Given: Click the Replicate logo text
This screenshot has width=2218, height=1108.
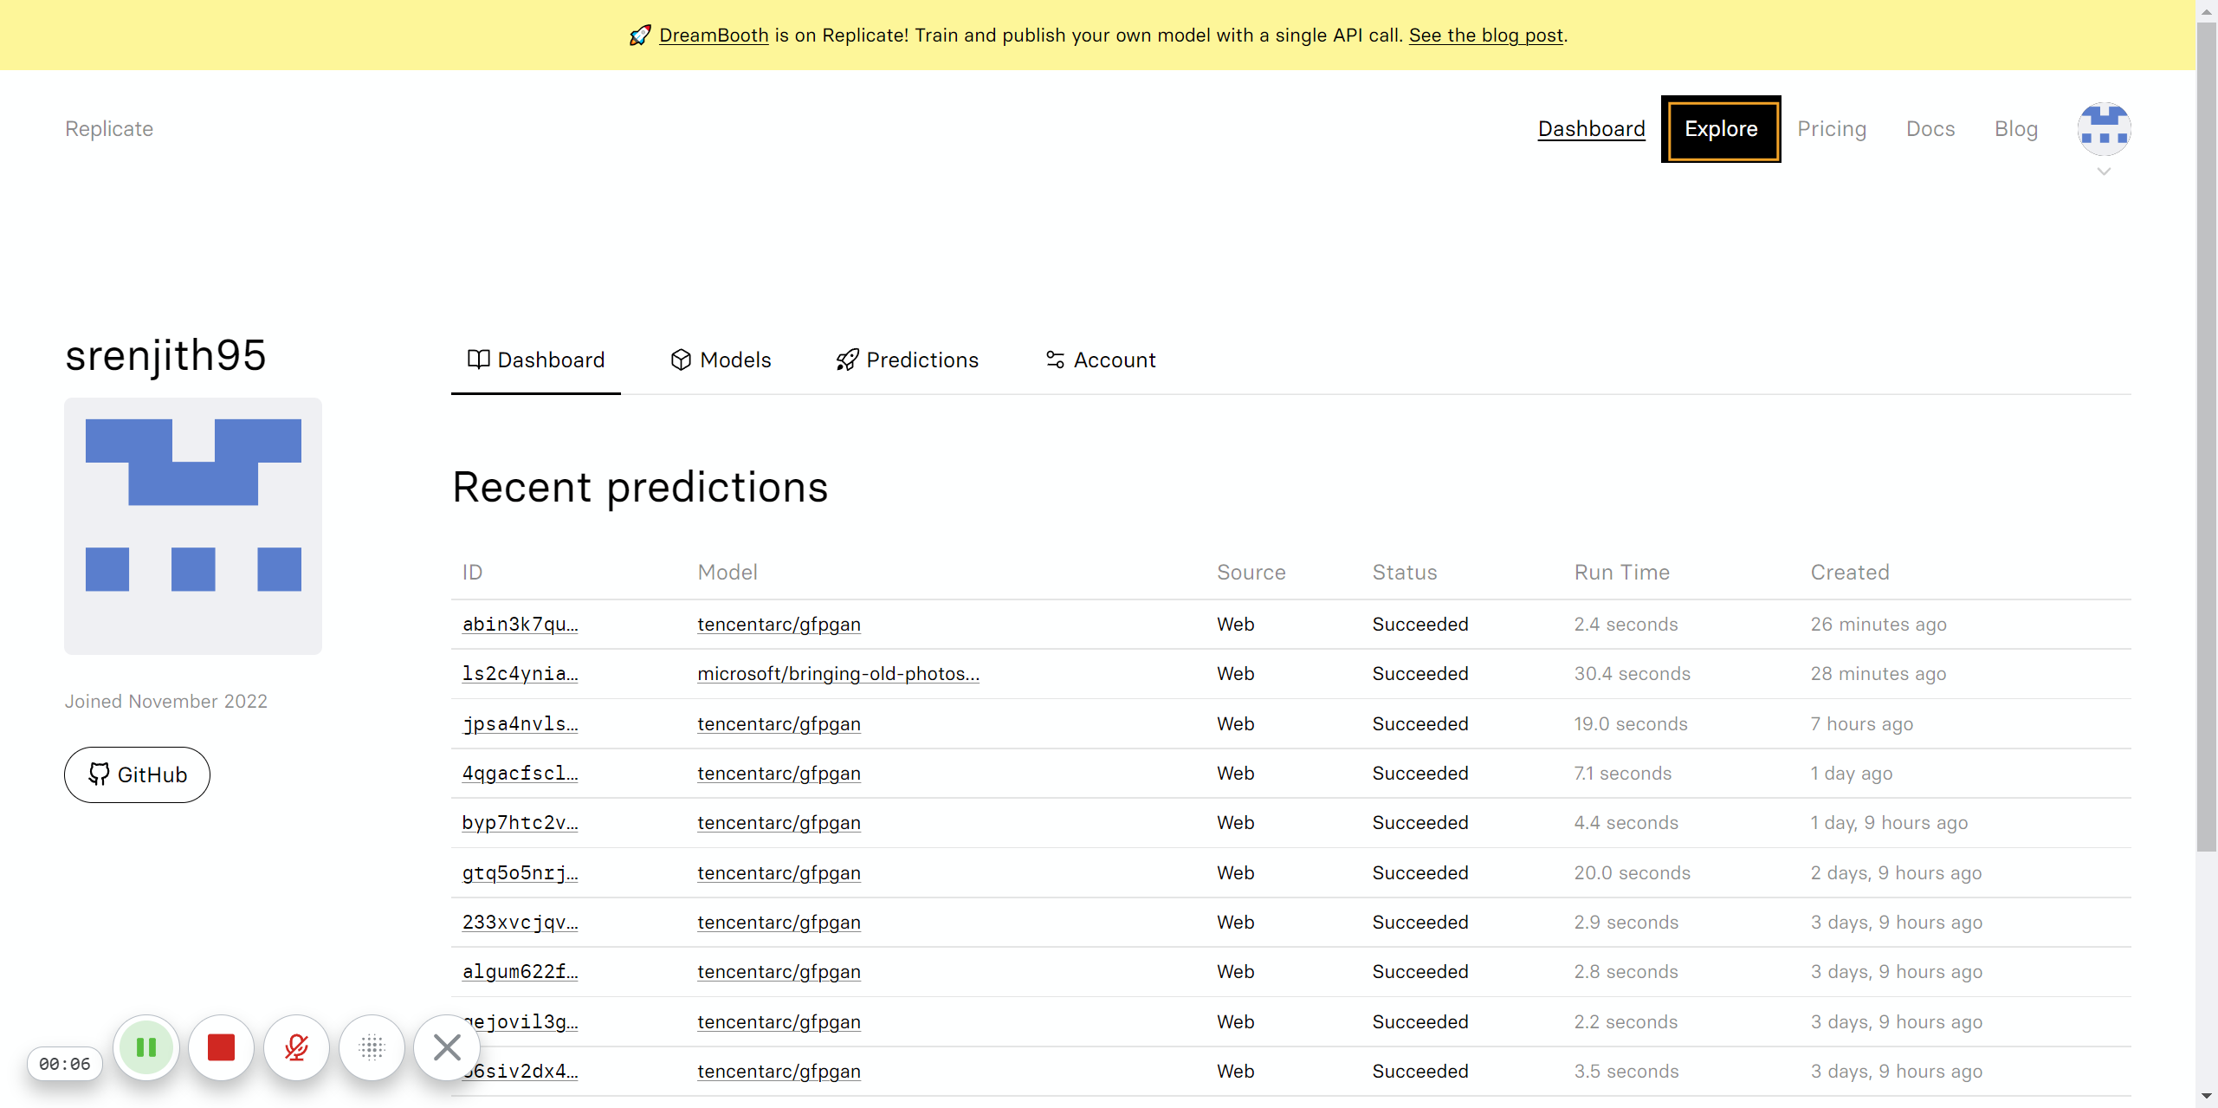Looking at the screenshot, I should [109, 128].
